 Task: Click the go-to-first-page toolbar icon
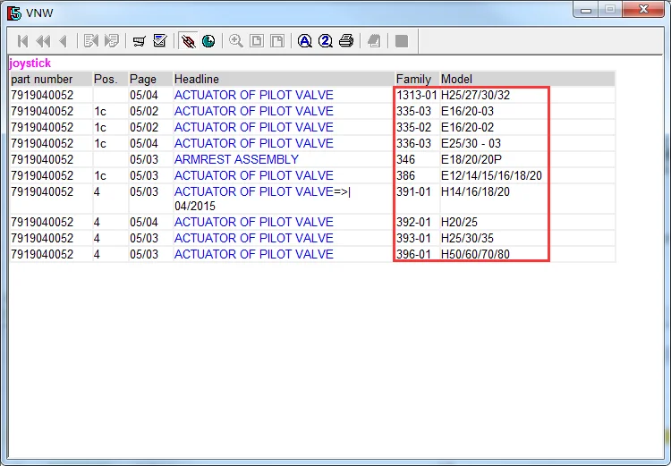click(x=22, y=41)
